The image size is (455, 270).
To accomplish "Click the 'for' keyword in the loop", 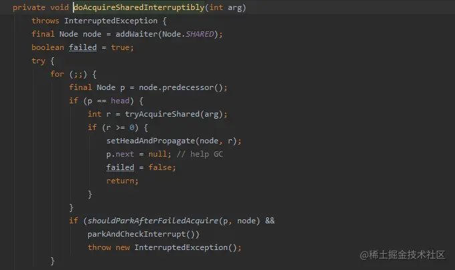I will tap(57, 74).
